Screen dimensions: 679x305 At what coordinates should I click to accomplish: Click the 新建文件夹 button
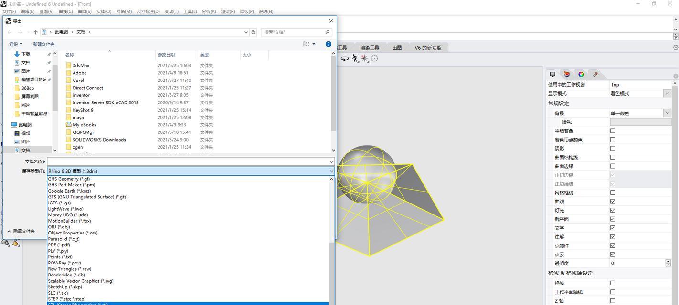coord(43,44)
